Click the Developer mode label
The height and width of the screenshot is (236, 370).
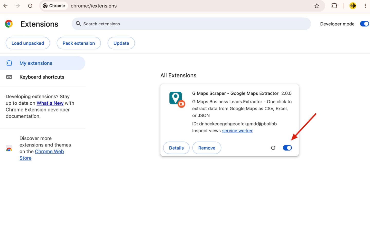(337, 24)
